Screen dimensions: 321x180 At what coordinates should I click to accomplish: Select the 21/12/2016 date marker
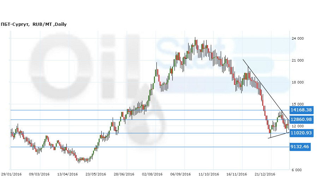pyautogui.click(x=265, y=174)
